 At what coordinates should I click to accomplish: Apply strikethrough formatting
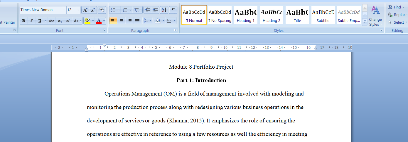[x=52, y=21]
